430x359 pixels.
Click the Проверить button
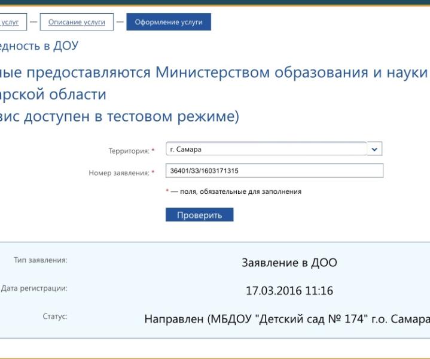click(x=199, y=215)
